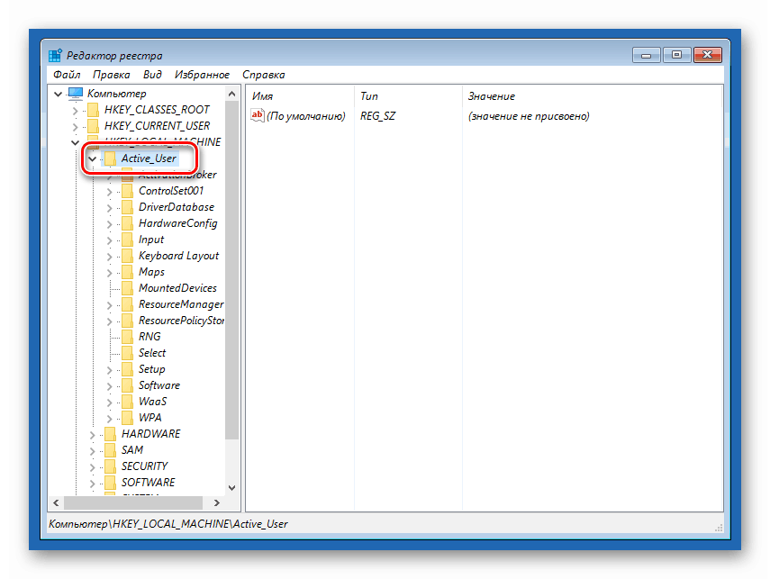Click the tree scroll up arrow
The height and width of the screenshot is (579, 770).
pyautogui.click(x=231, y=94)
